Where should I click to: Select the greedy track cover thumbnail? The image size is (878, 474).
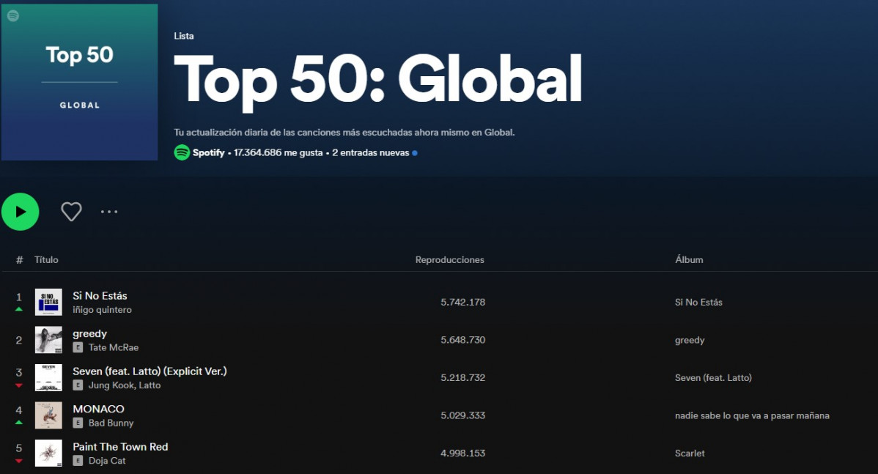tap(48, 340)
